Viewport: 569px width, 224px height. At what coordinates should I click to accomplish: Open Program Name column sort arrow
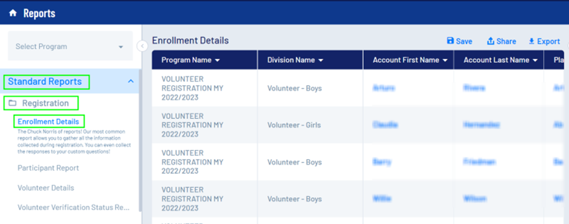click(217, 60)
